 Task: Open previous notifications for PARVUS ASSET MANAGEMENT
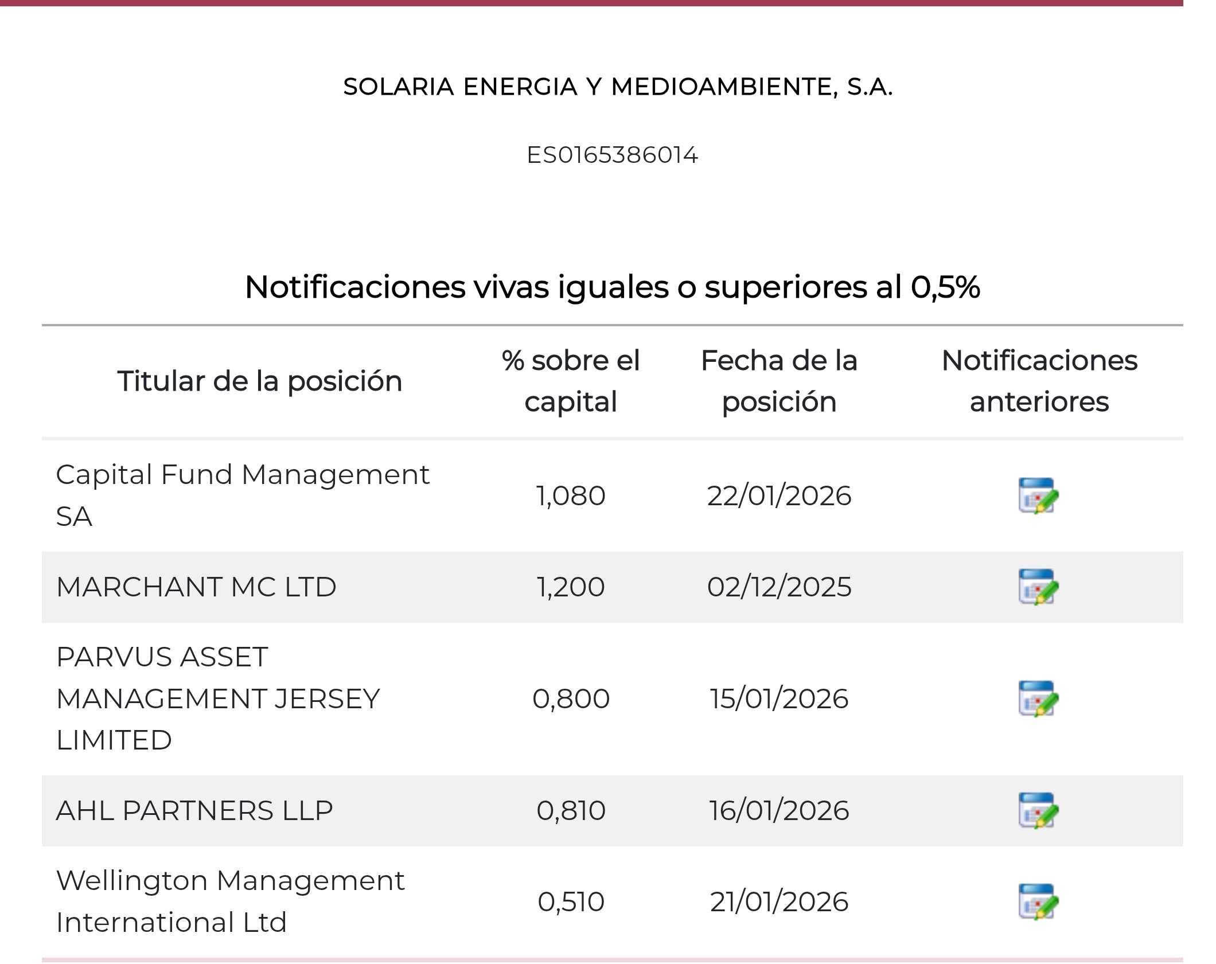point(1042,698)
